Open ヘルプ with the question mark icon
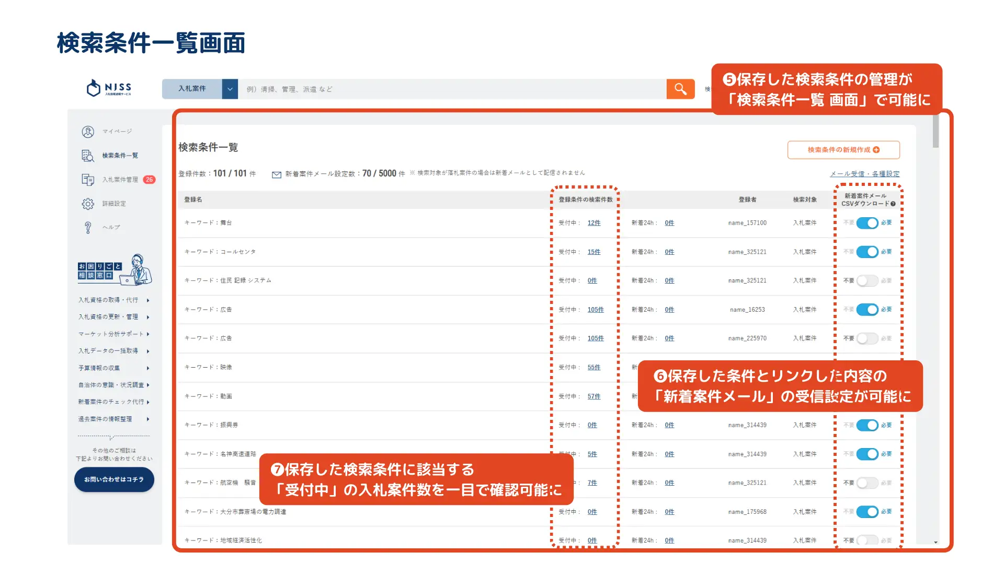The image size is (1004, 564). click(87, 227)
